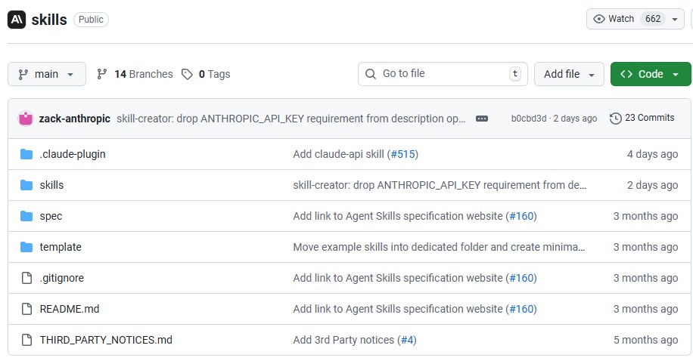Image resolution: width=693 pixels, height=364 pixels.
Task: Click the magnifier icon in Go to file
Action: [371, 74]
